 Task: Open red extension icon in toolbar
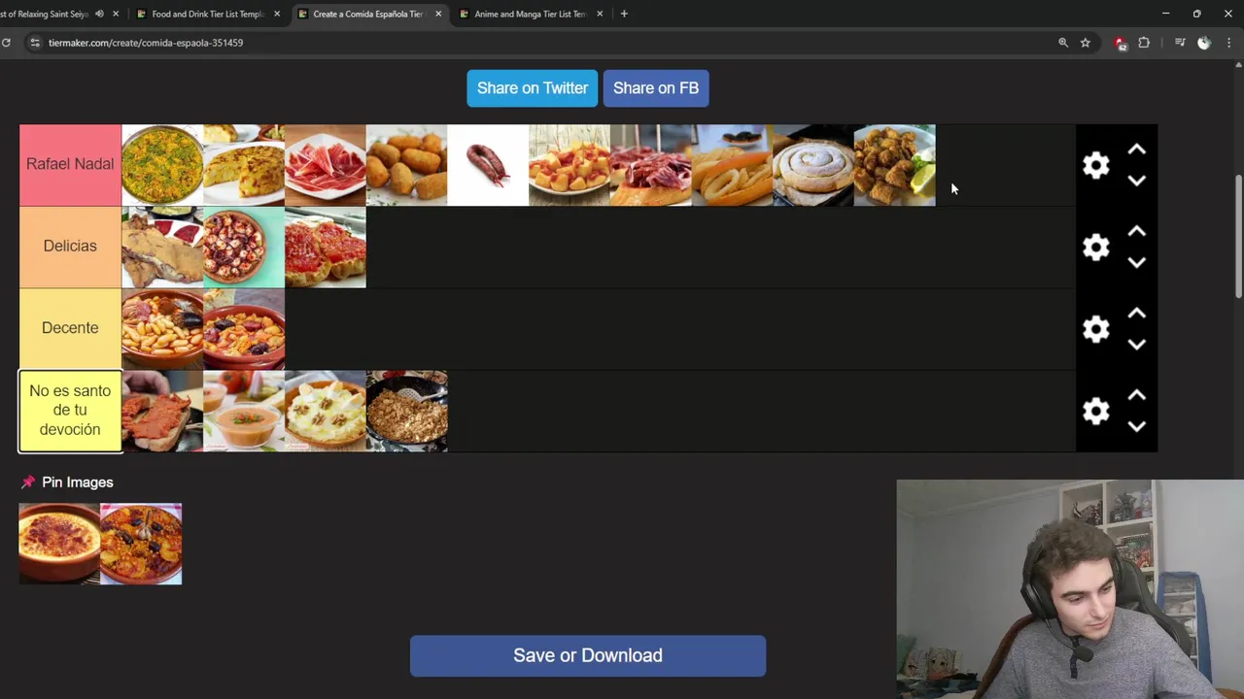pos(1120,43)
